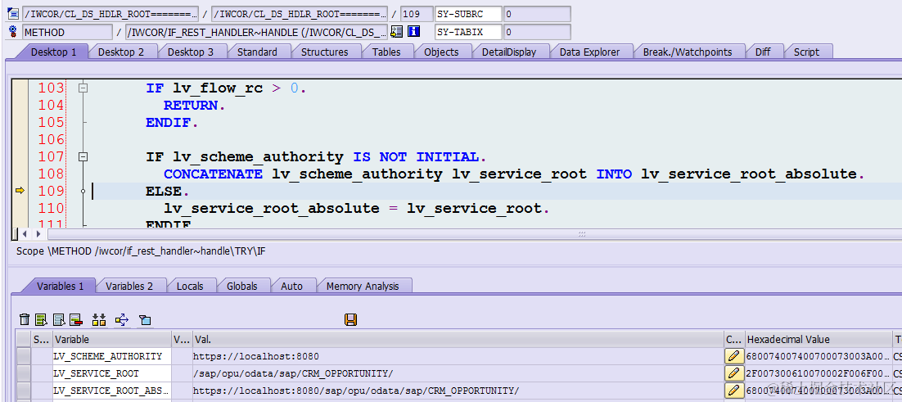The height and width of the screenshot is (402, 902).
Task: Edit LV_SCHEME_AUTHORITY value with pencil icon
Action: [x=733, y=356]
